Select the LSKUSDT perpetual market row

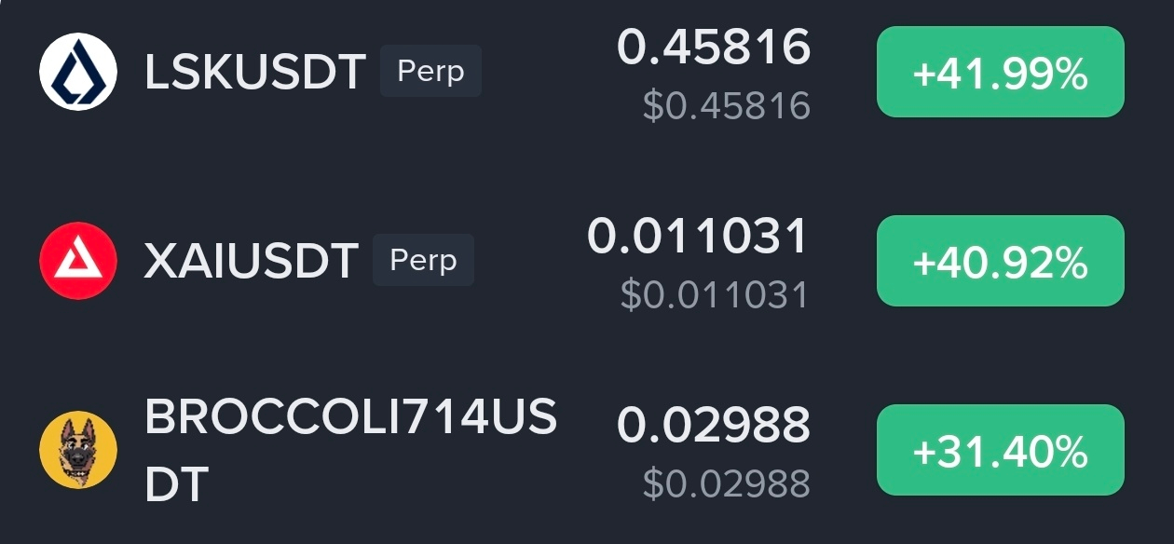pyautogui.click(x=587, y=72)
